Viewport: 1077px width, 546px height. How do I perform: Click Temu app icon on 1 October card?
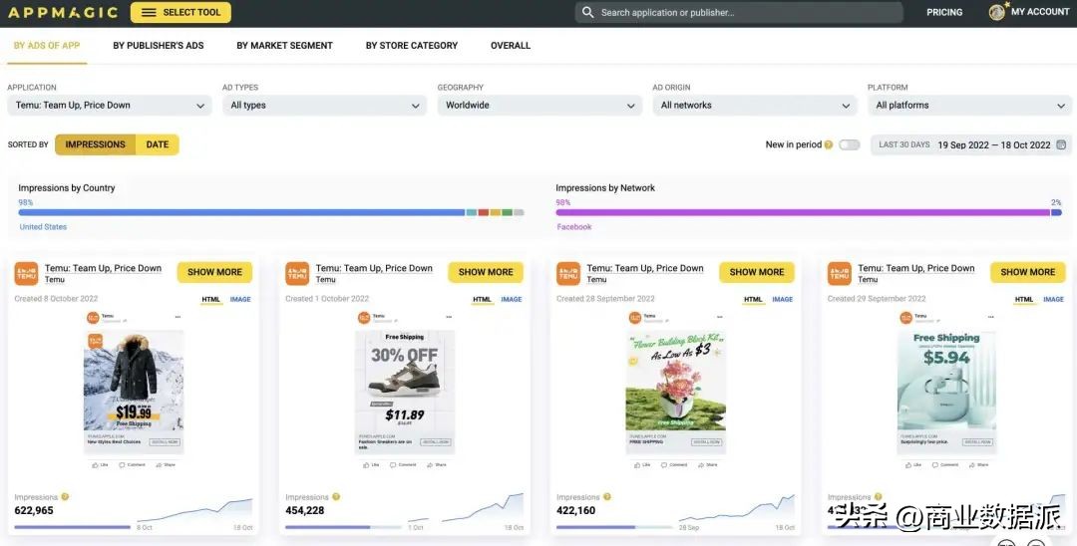click(297, 274)
